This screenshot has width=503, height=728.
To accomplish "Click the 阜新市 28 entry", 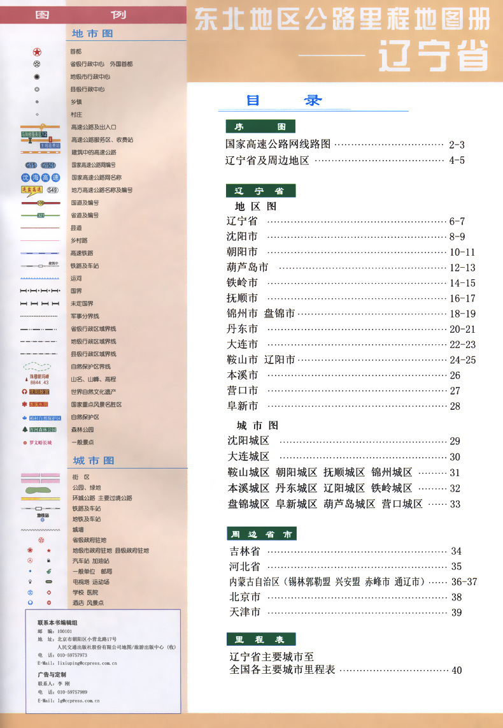I will click(344, 406).
